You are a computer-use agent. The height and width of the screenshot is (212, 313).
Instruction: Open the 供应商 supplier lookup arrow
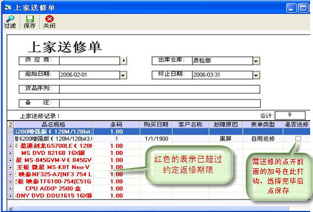(124, 61)
